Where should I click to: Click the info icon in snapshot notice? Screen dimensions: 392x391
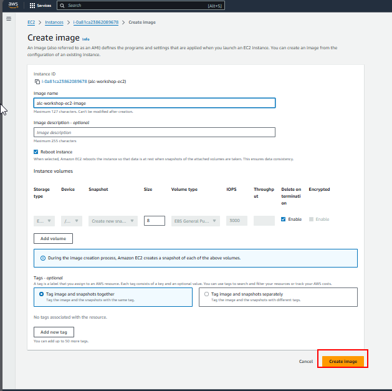pyautogui.click(x=42, y=258)
